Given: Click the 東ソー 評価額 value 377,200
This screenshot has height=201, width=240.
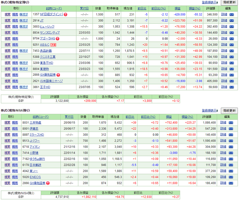Looking at the screenshot, I should pyautogui.click(x=211, y=171).
